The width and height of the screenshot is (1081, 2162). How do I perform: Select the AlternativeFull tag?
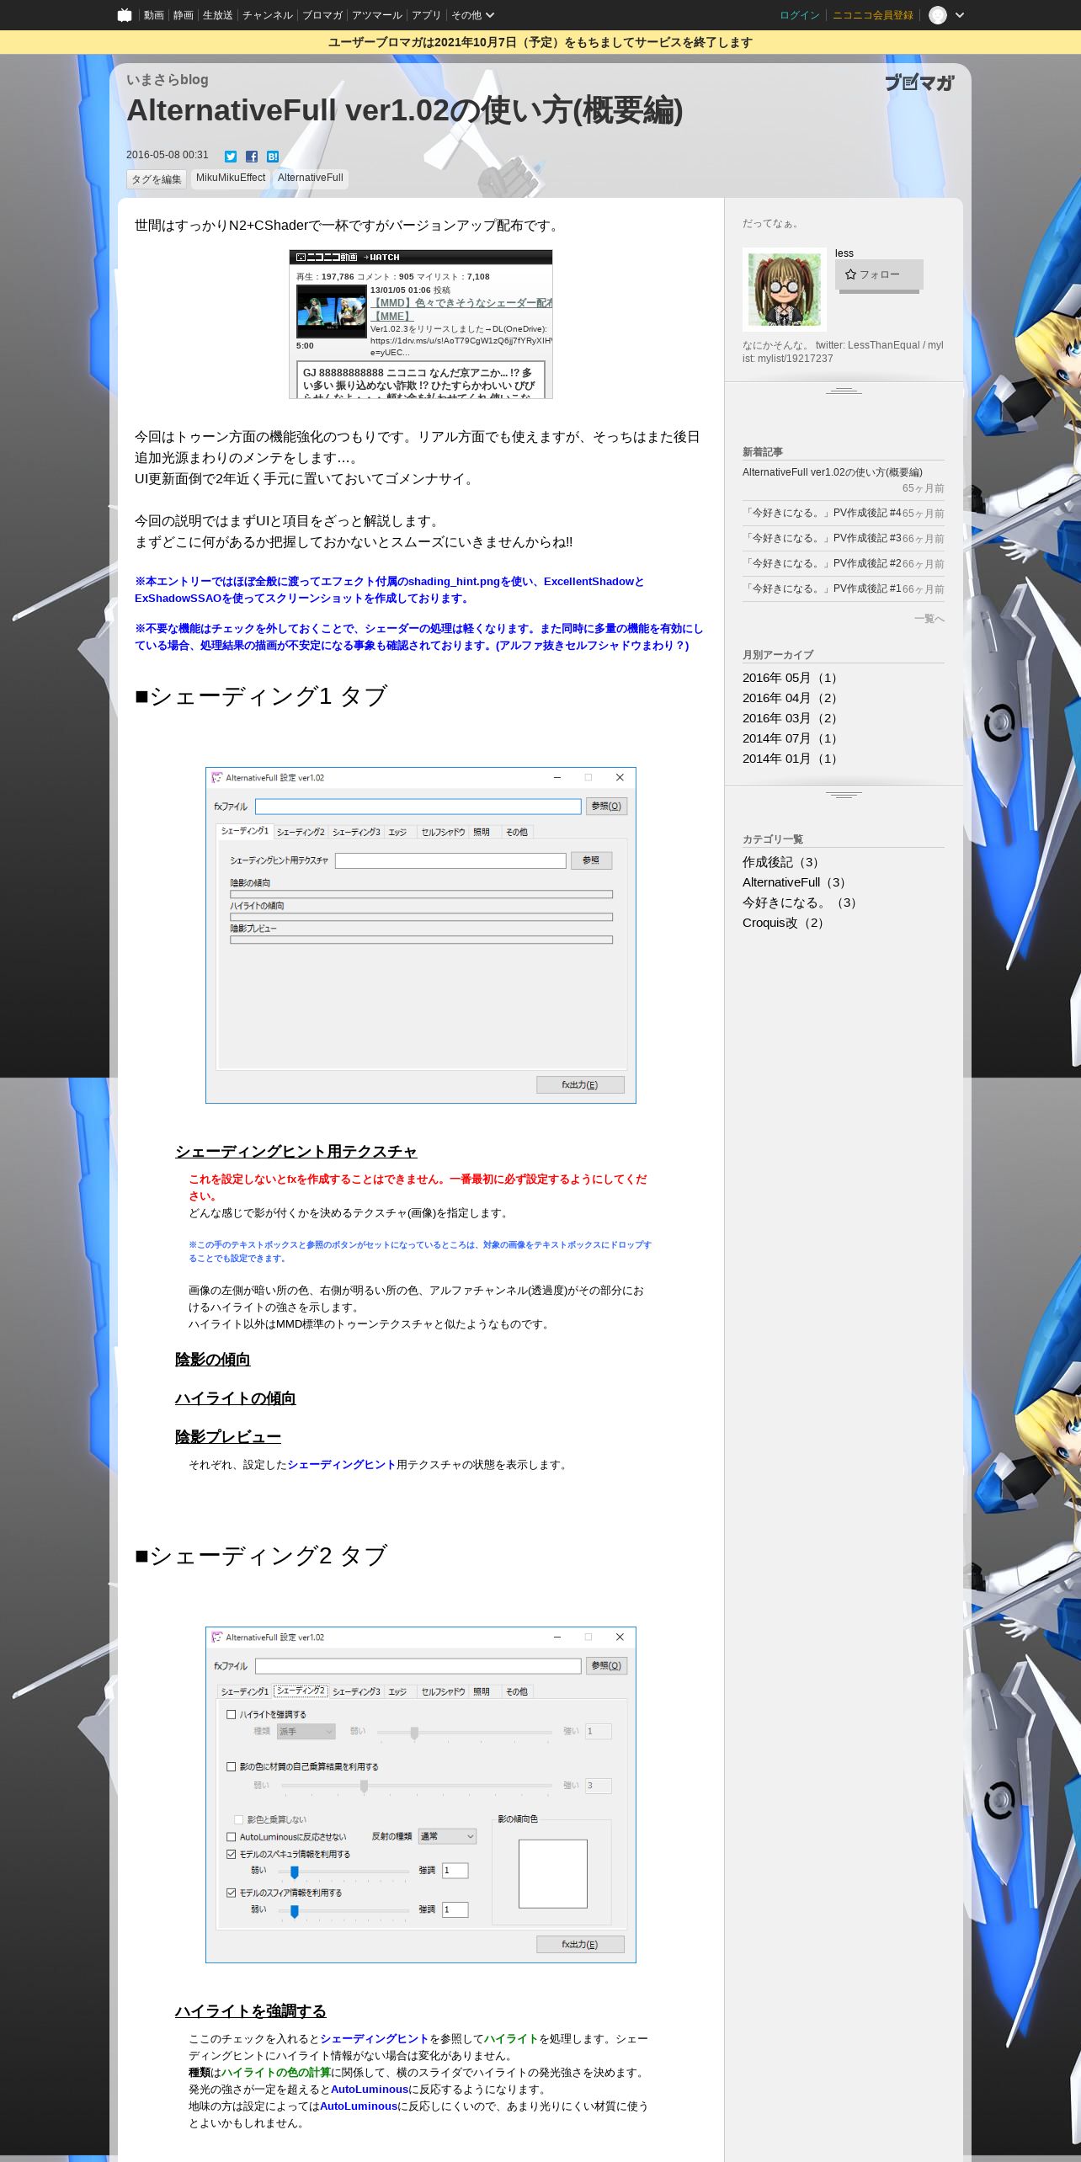311,178
